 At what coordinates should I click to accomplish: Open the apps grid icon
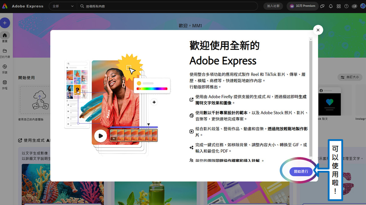(x=339, y=6)
